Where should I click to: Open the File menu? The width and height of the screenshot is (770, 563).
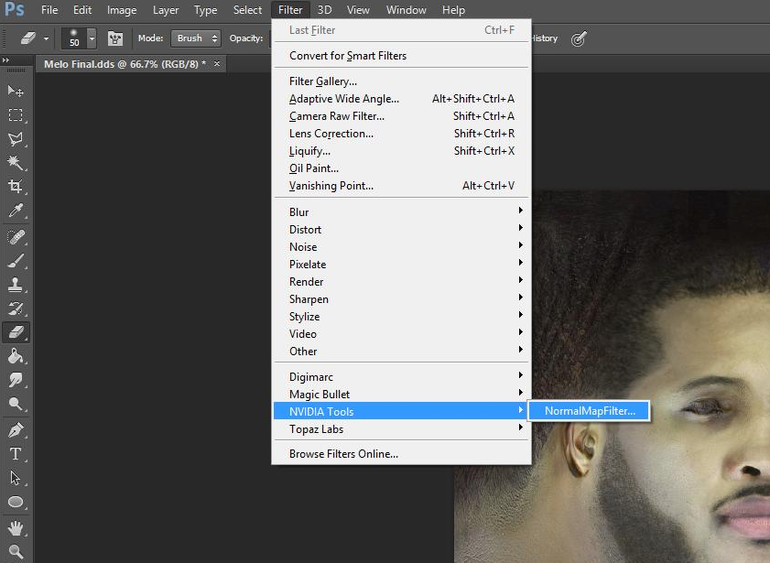point(49,10)
